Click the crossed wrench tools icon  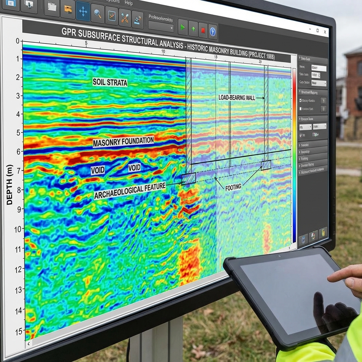[125, 18]
